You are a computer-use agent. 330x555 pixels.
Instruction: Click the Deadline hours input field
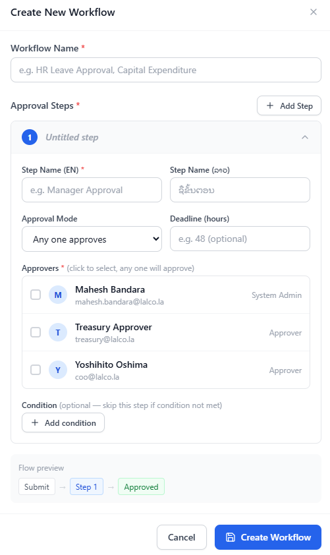[240, 239]
